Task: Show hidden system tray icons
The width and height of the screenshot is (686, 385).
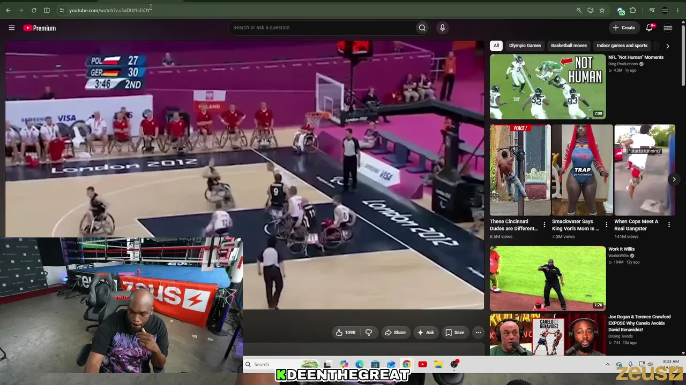Action: click(x=607, y=365)
